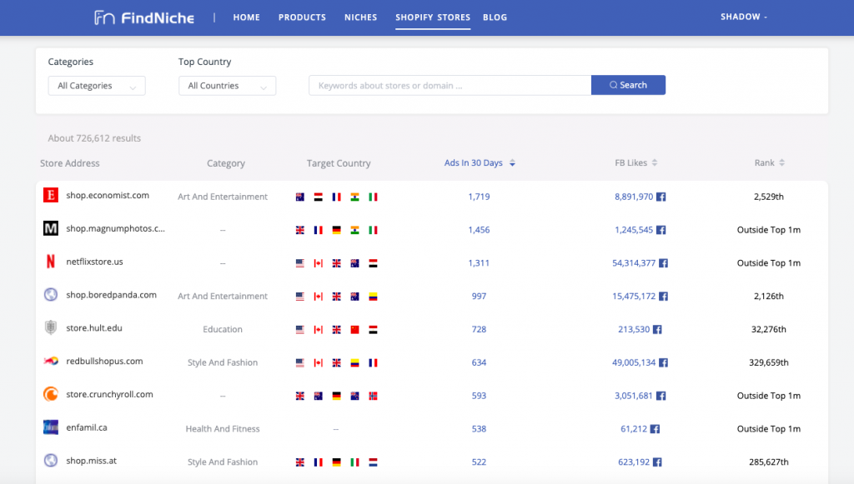
Task: Click the 538 ads count
Action: [x=479, y=429]
